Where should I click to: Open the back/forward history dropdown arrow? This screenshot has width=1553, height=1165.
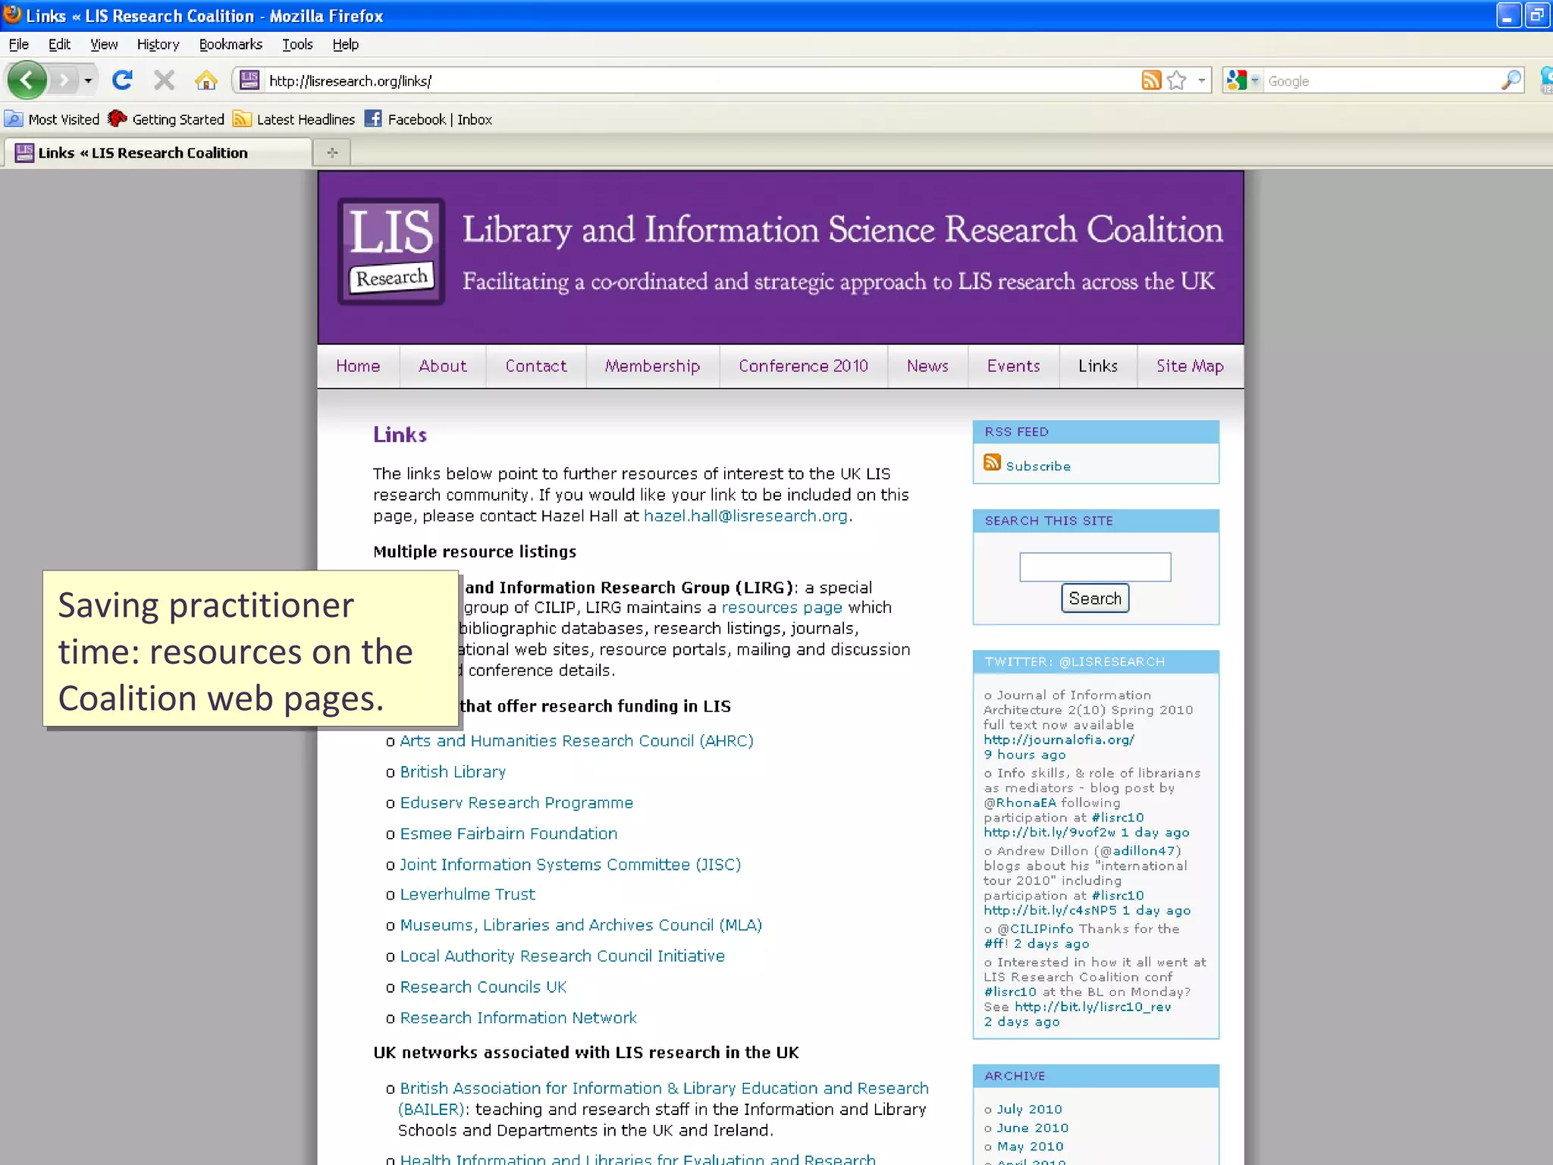[x=88, y=80]
